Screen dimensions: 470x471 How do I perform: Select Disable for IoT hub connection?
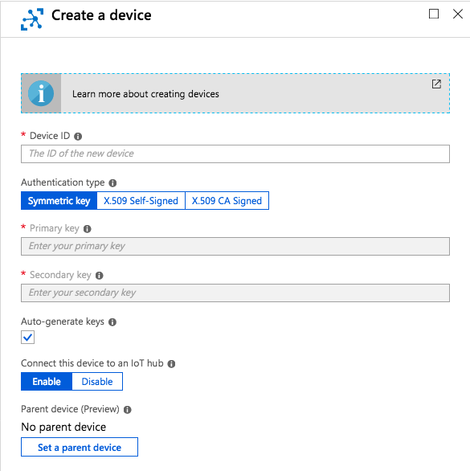97,382
